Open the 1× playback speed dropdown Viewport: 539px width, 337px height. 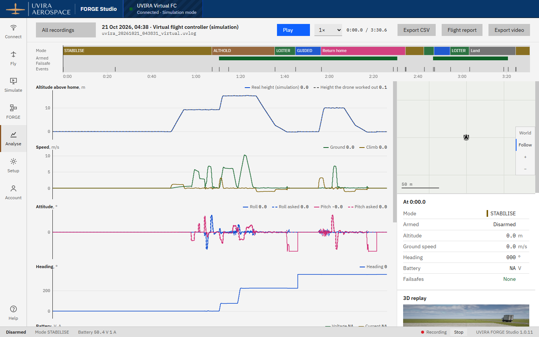(x=328, y=30)
